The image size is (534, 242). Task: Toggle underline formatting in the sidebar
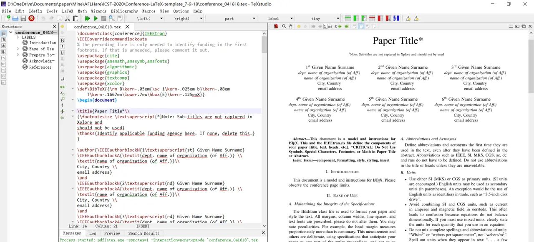(62, 52)
